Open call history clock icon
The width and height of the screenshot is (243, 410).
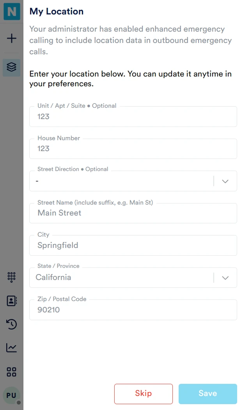coord(12,324)
